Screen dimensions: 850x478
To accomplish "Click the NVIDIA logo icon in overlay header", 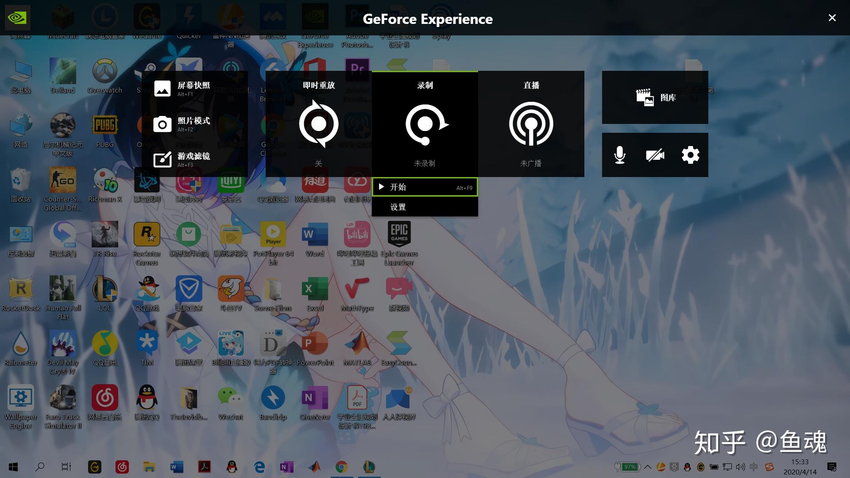I will pos(18,18).
